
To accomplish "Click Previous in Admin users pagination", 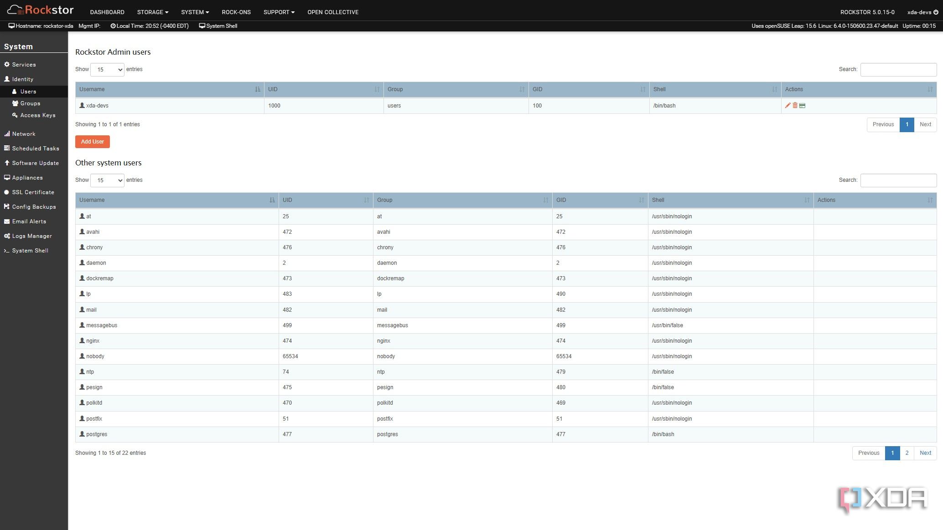I will coord(883,124).
